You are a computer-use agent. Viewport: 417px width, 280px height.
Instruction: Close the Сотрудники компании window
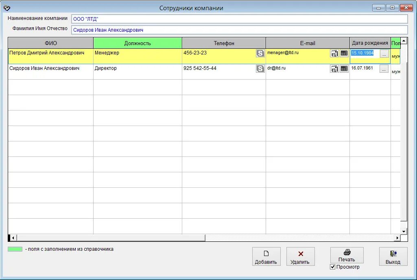click(x=406, y=8)
